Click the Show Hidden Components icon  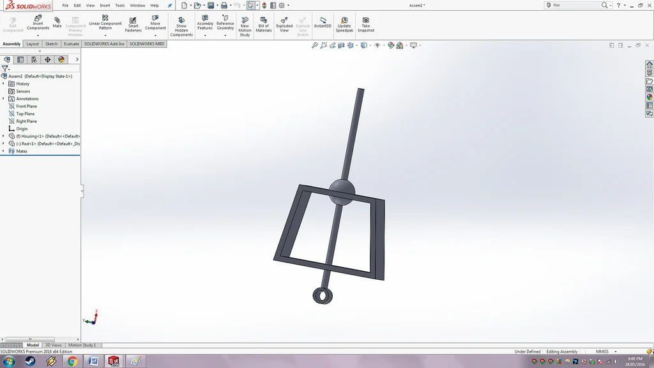click(181, 27)
